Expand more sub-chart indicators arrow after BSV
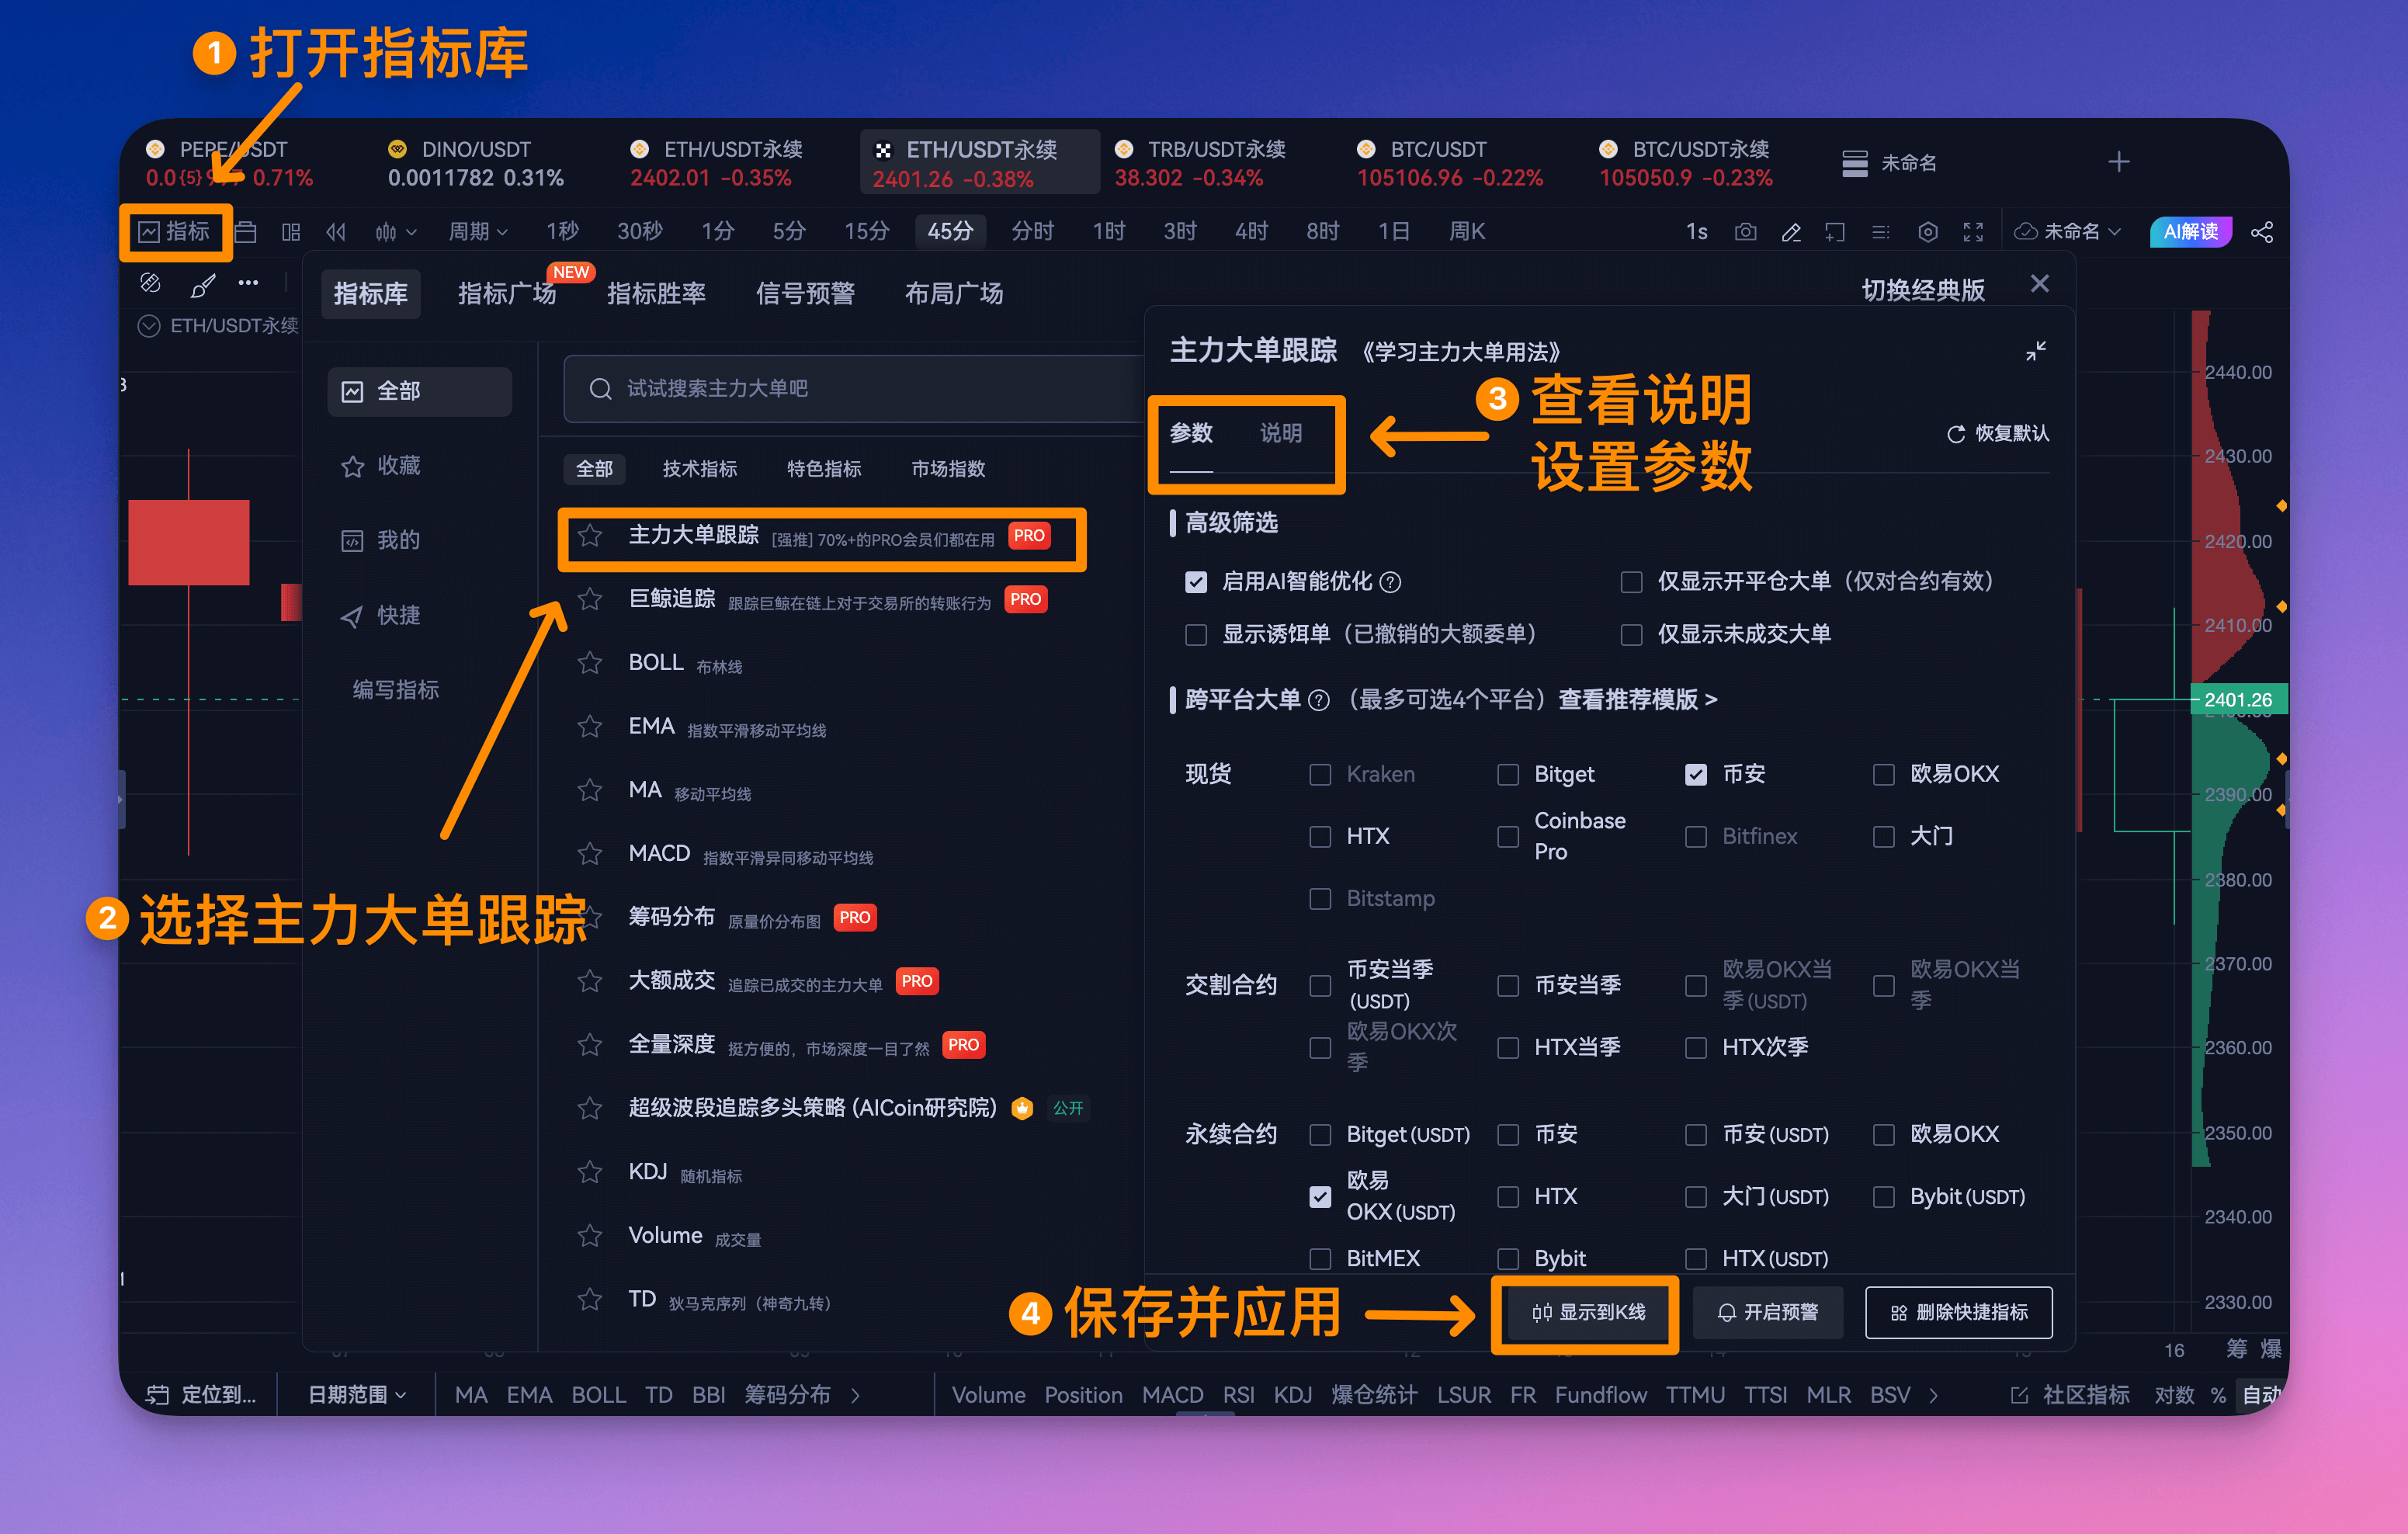 tap(1933, 1395)
